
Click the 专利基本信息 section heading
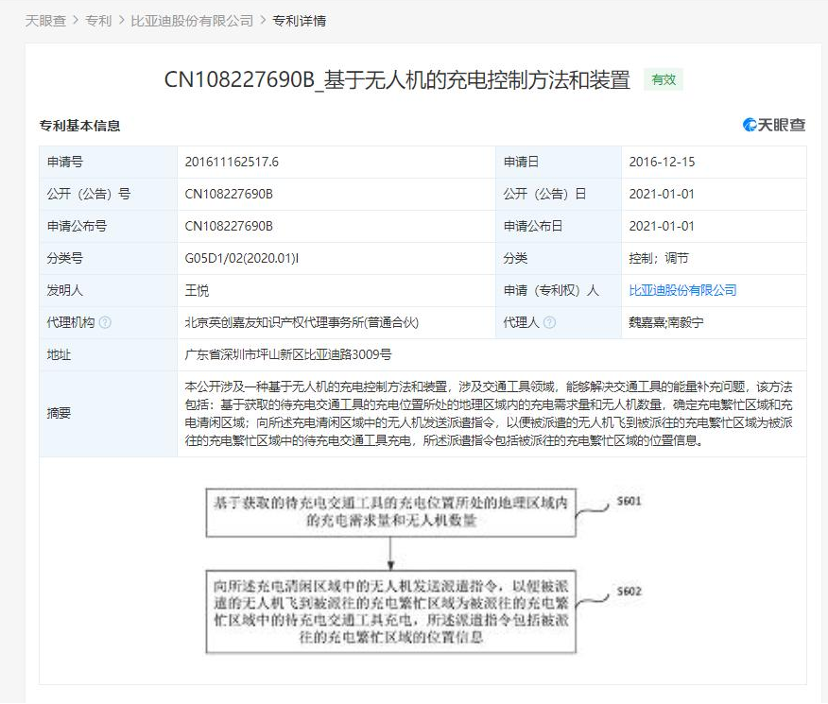coord(79,126)
